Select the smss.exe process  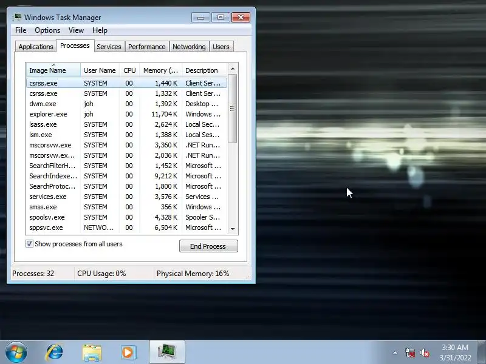point(126,207)
